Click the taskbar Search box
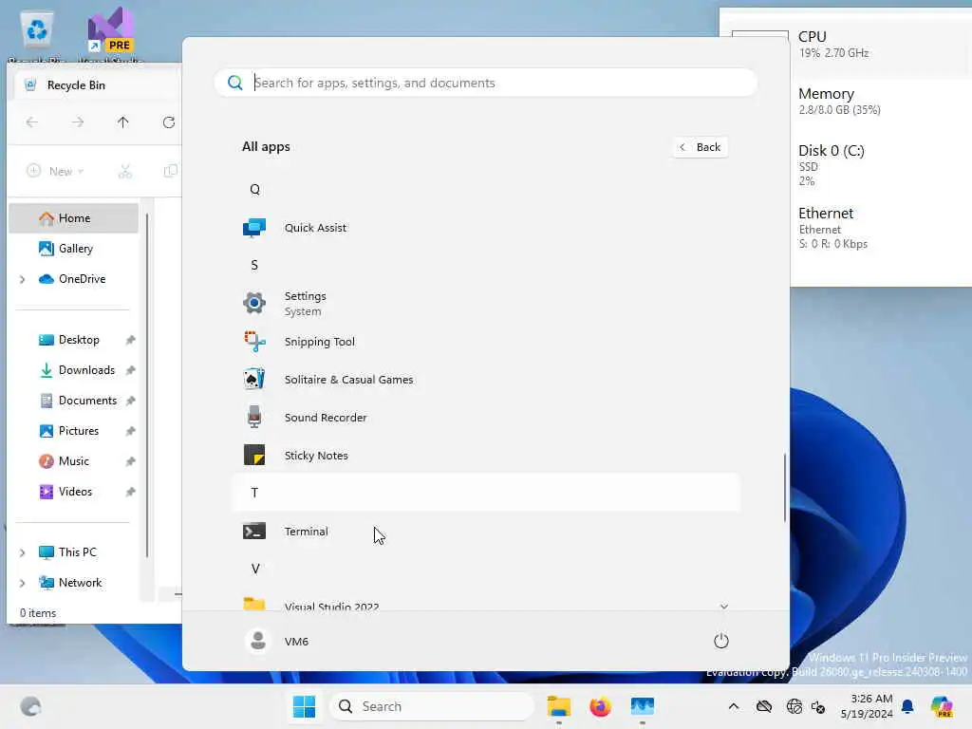 tap(432, 706)
